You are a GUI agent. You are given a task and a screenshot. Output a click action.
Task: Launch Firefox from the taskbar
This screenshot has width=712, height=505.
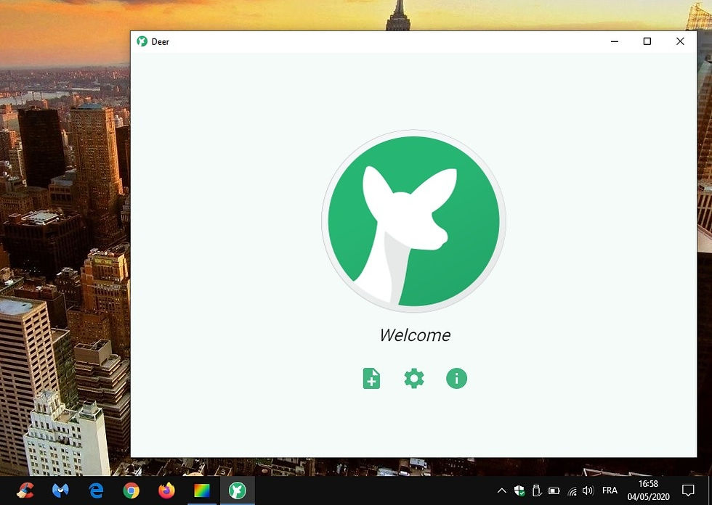tap(166, 490)
